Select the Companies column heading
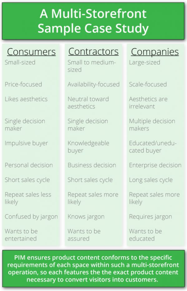The width and height of the screenshot is (187, 291). click(x=155, y=52)
